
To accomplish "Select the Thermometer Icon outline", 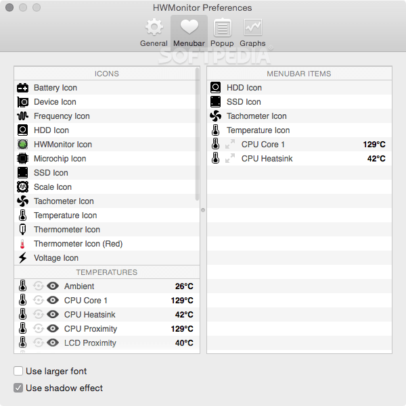I will [22, 230].
